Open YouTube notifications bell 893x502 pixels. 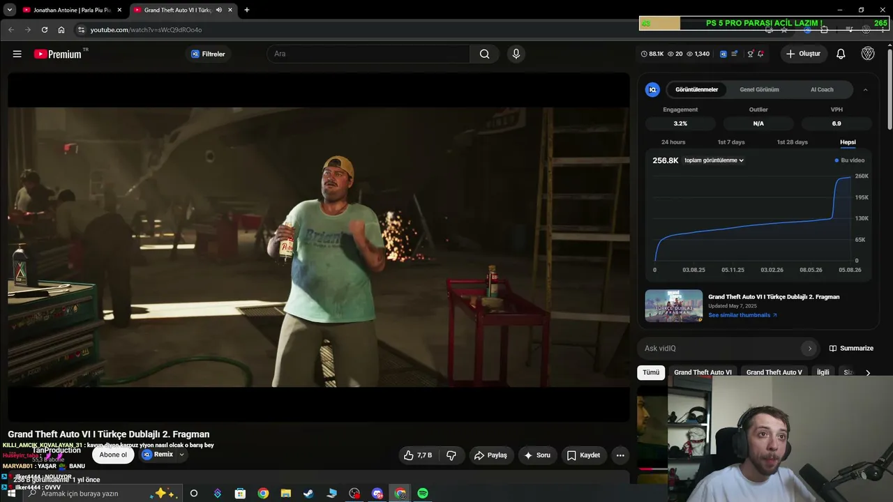[x=841, y=54]
